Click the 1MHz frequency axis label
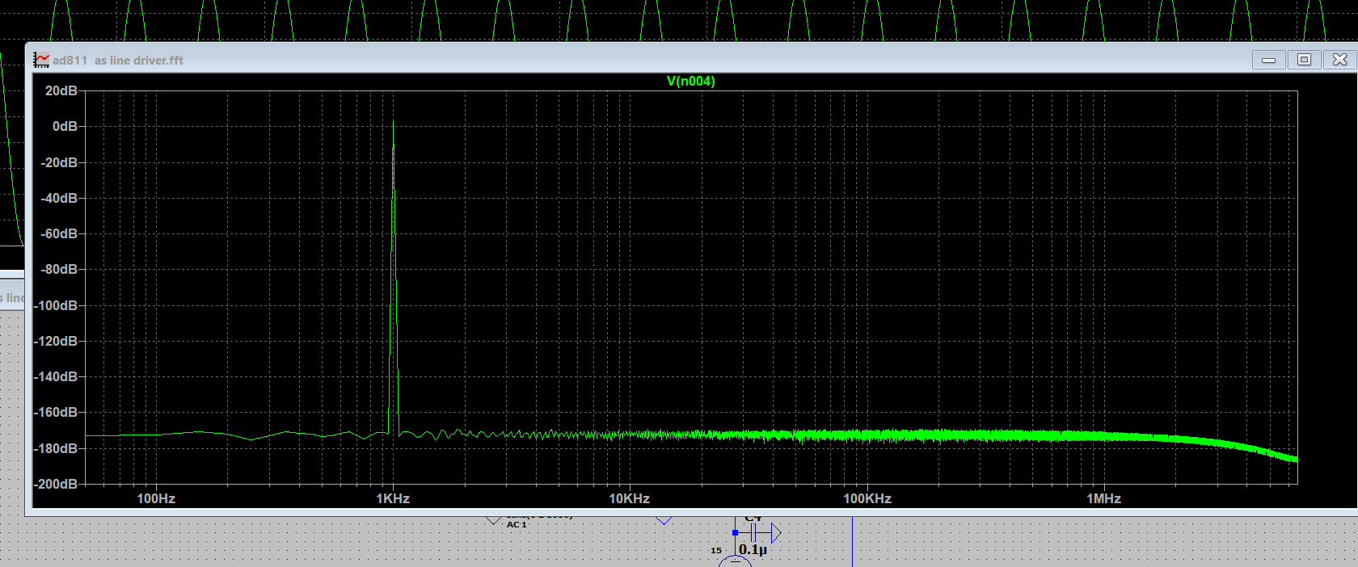This screenshot has height=567, width=1358. click(x=1104, y=498)
